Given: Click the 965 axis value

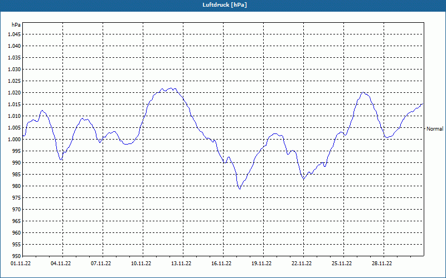Looking at the screenshot, I should point(17,221).
